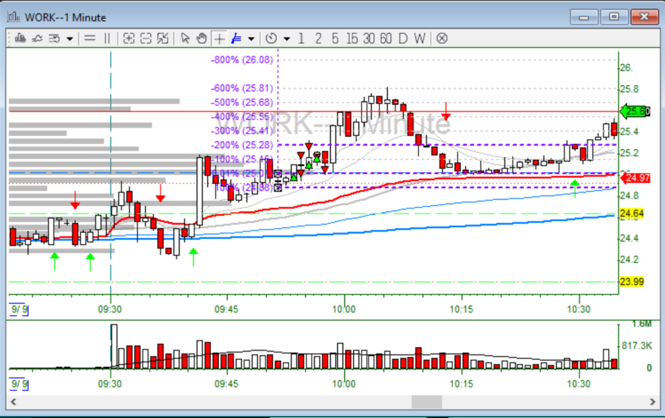Click the circled X remove icon
665x418 pixels.
point(442,39)
